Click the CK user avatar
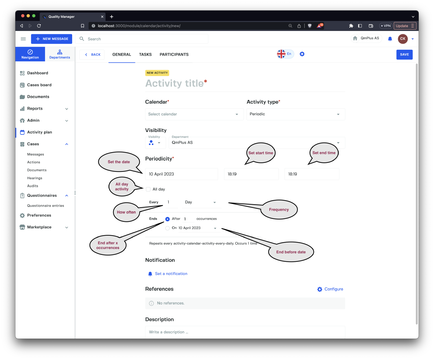 point(403,39)
